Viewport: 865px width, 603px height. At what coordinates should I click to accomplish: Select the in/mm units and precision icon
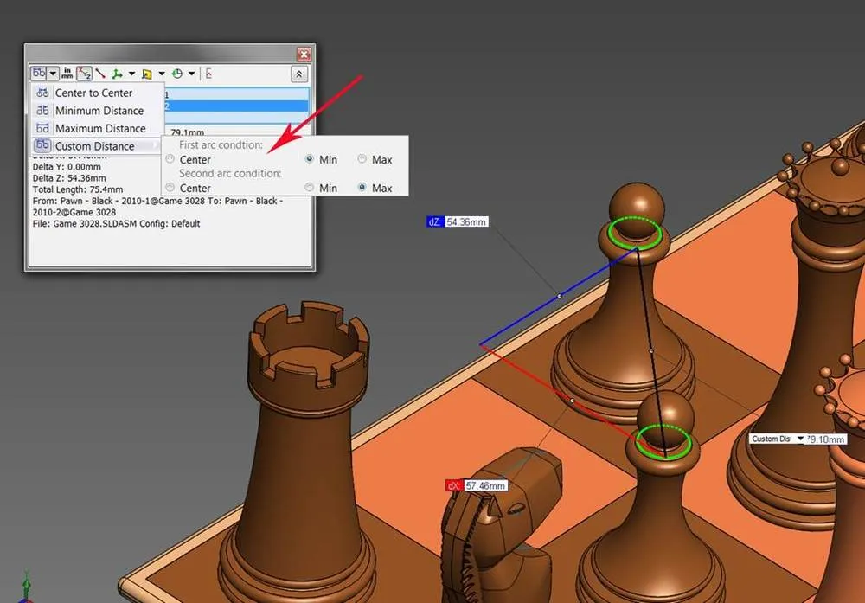(67, 73)
